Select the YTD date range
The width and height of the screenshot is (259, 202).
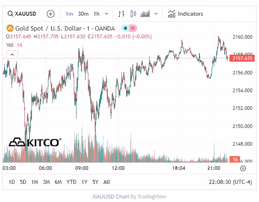click(71, 182)
